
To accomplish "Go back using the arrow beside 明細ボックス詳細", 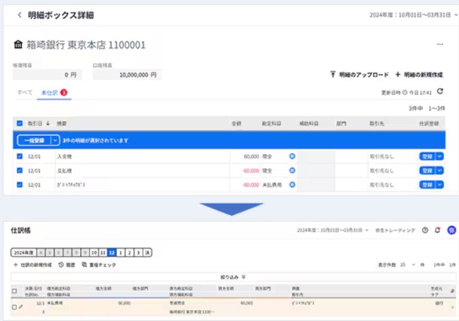I will (x=19, y=15).
